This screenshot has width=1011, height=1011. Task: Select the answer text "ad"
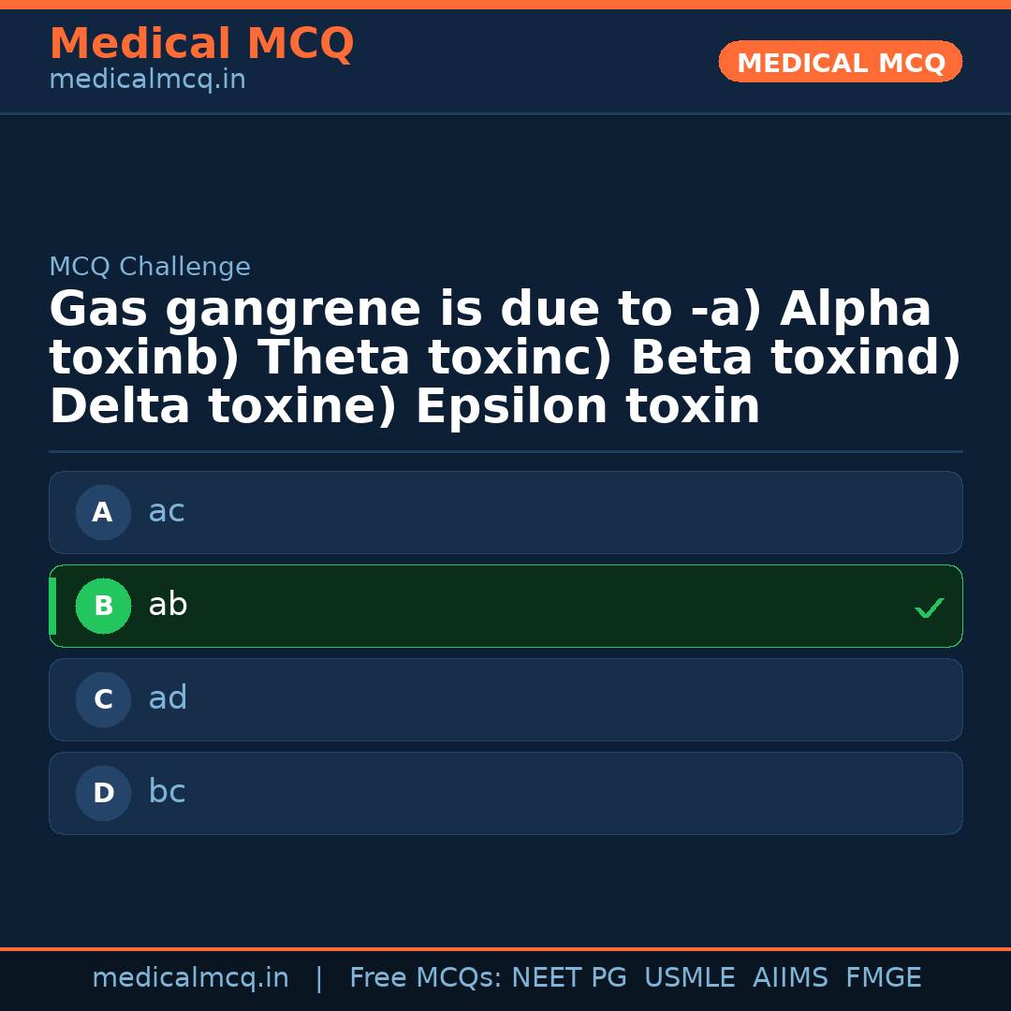click(168, 698)
